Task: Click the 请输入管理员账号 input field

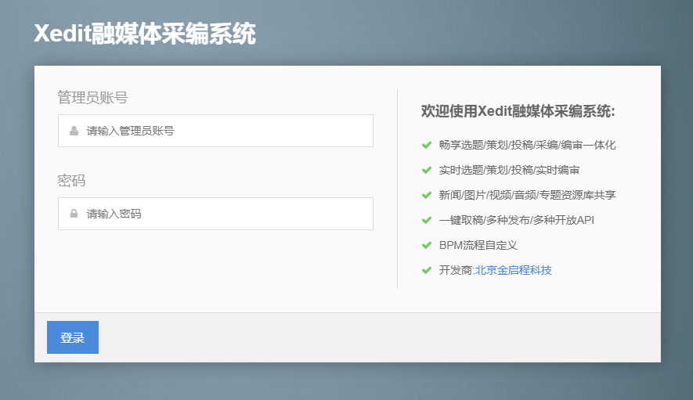Action: coord(215,131)
